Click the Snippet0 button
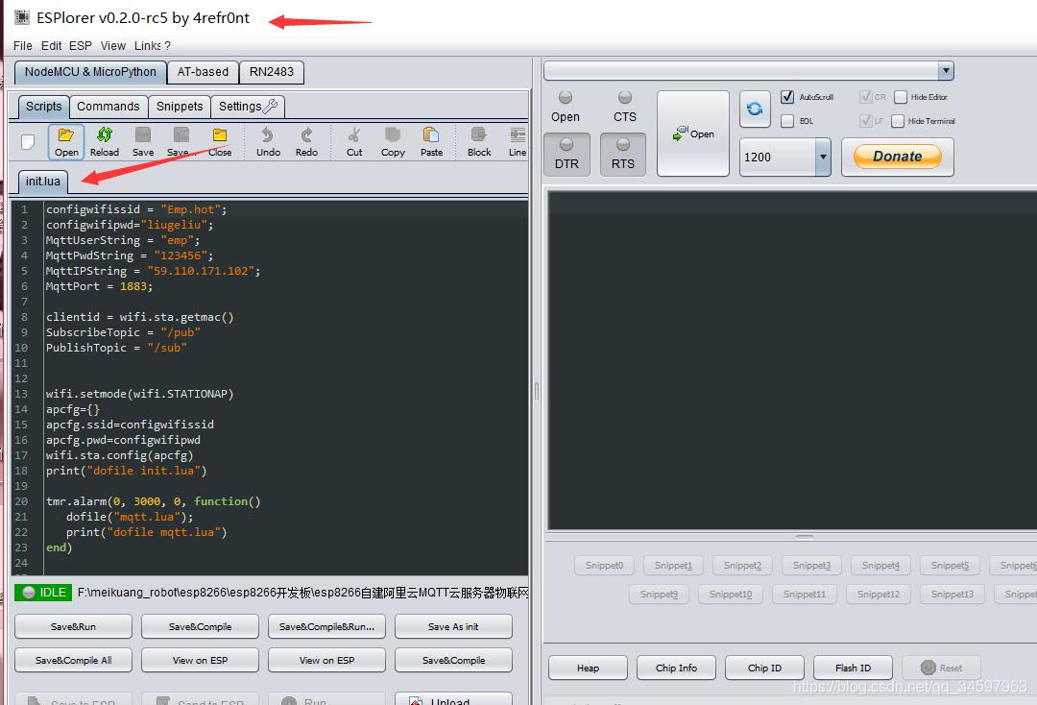The image size is (1037, 705). tap(604, 566)
